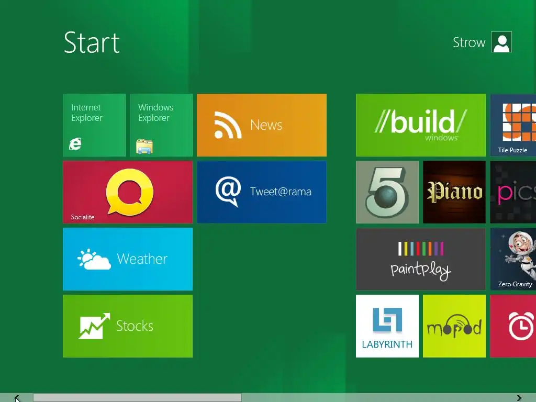Open the Zero Gravity game tile
The height and width of the screenshot is (402, 536).
513,259
